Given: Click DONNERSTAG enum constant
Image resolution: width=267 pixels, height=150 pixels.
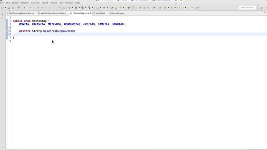Looking at the screenshot, I should [72, 24].
